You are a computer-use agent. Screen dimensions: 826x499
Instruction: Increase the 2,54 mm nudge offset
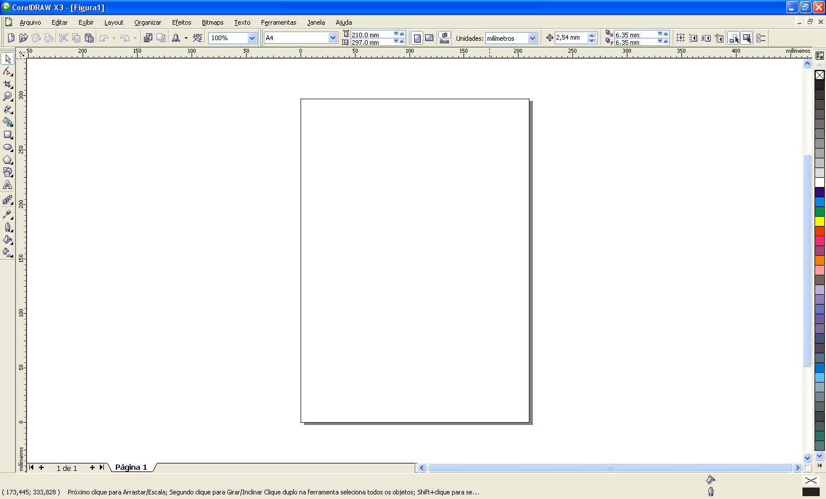[x=592, y=35]
